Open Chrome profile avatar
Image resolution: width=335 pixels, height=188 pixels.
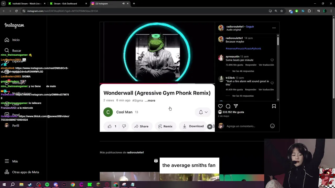(325, 11)
